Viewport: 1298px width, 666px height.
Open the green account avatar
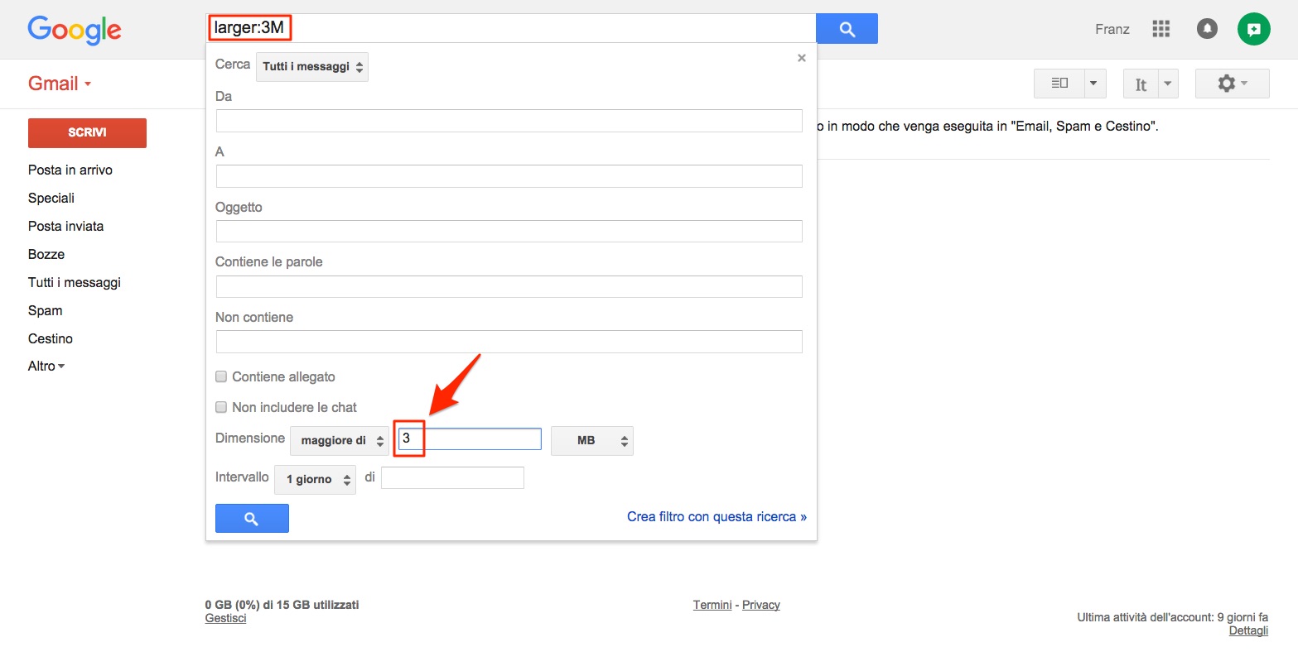tap(1253, 29)
